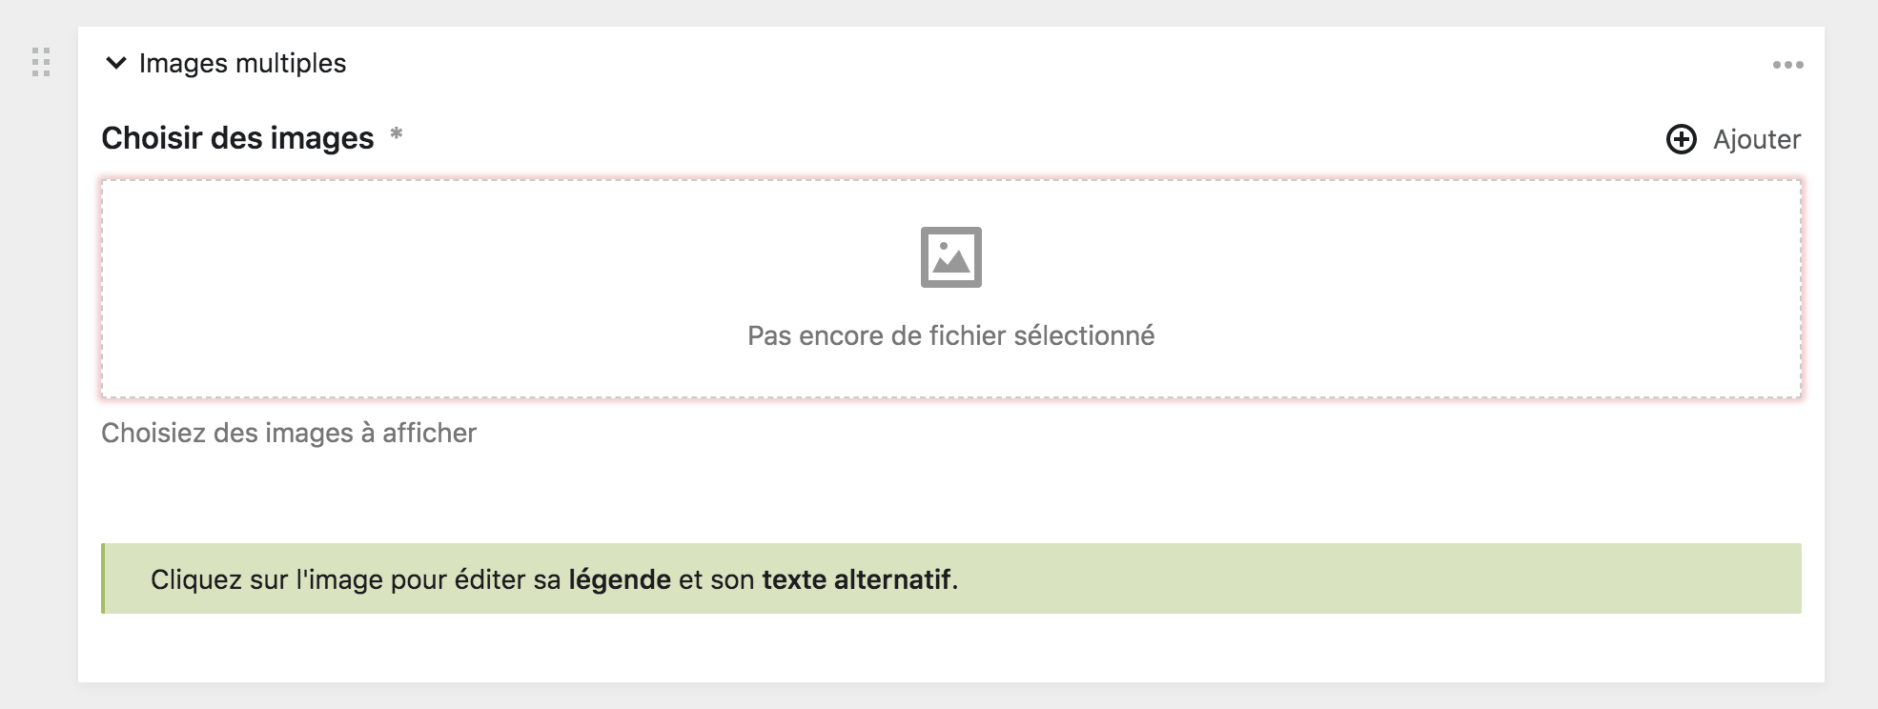1878x709 pixels.
Task: Click "Pas encore de fichier sélectionné" text
Action: pyautogui.click(x=950, y=335)
